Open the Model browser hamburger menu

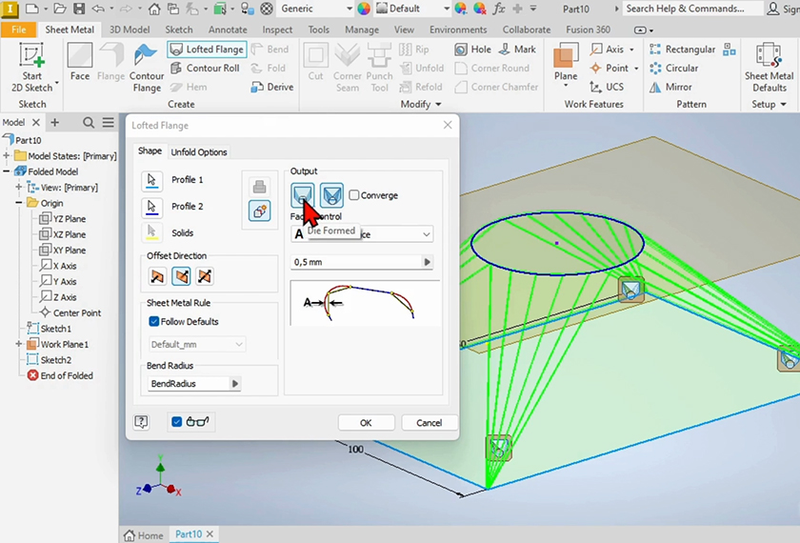click(x=109, y=123)
